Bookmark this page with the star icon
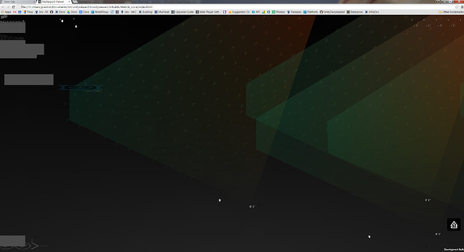This screenshot has height=252, width=464. tap(457, 7)
